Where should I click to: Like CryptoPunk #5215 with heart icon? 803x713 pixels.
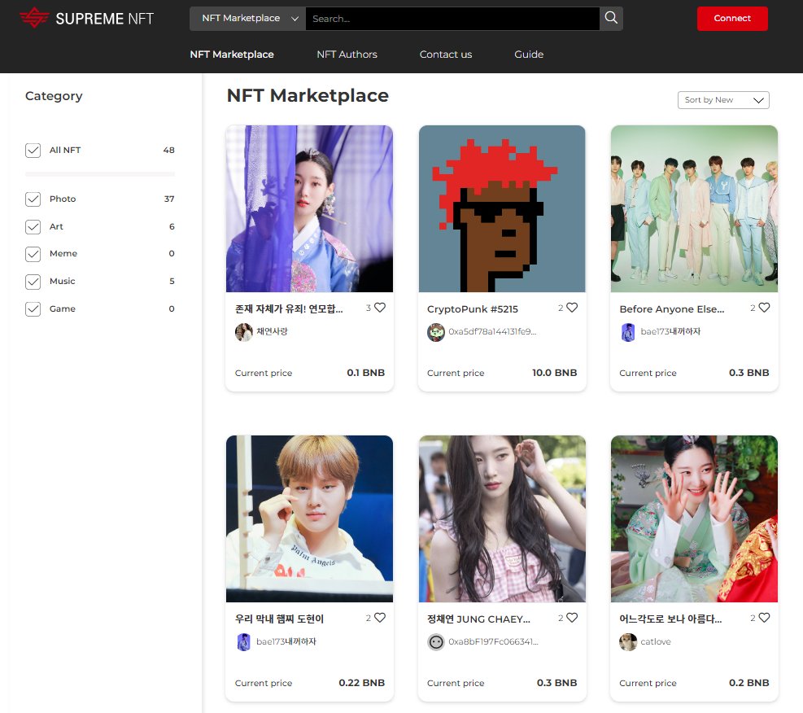[572, 308]
